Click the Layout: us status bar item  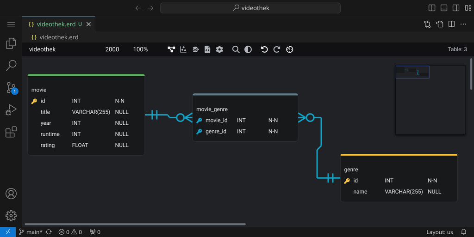pyautogui.click(x=439, y=232)
